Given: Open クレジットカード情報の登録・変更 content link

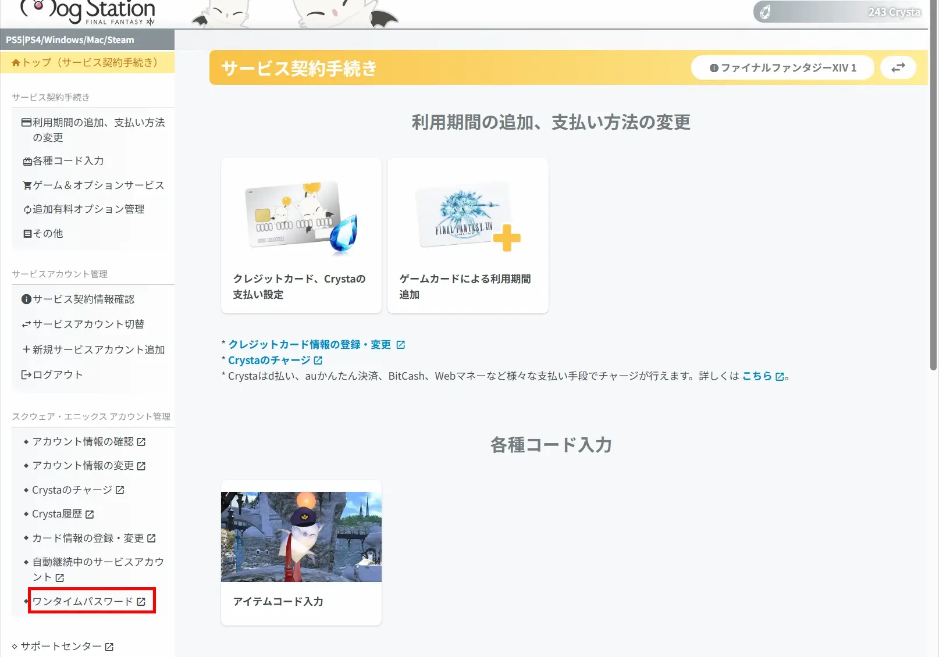Looking at the screenshot, I should coord(310,345).
